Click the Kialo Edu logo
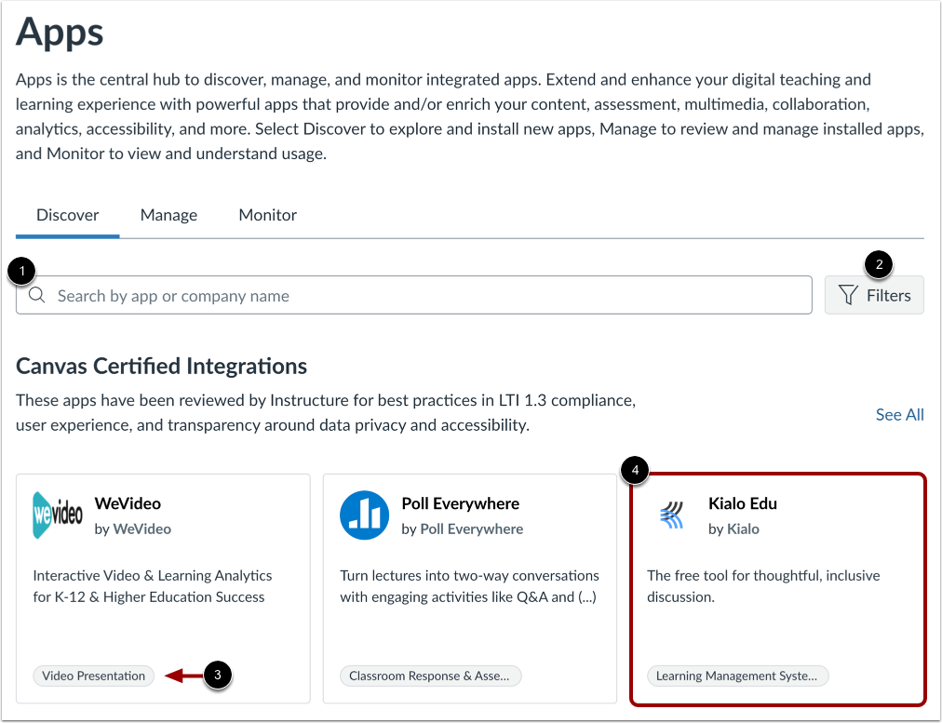942x723 pixels. click(672, 515)
